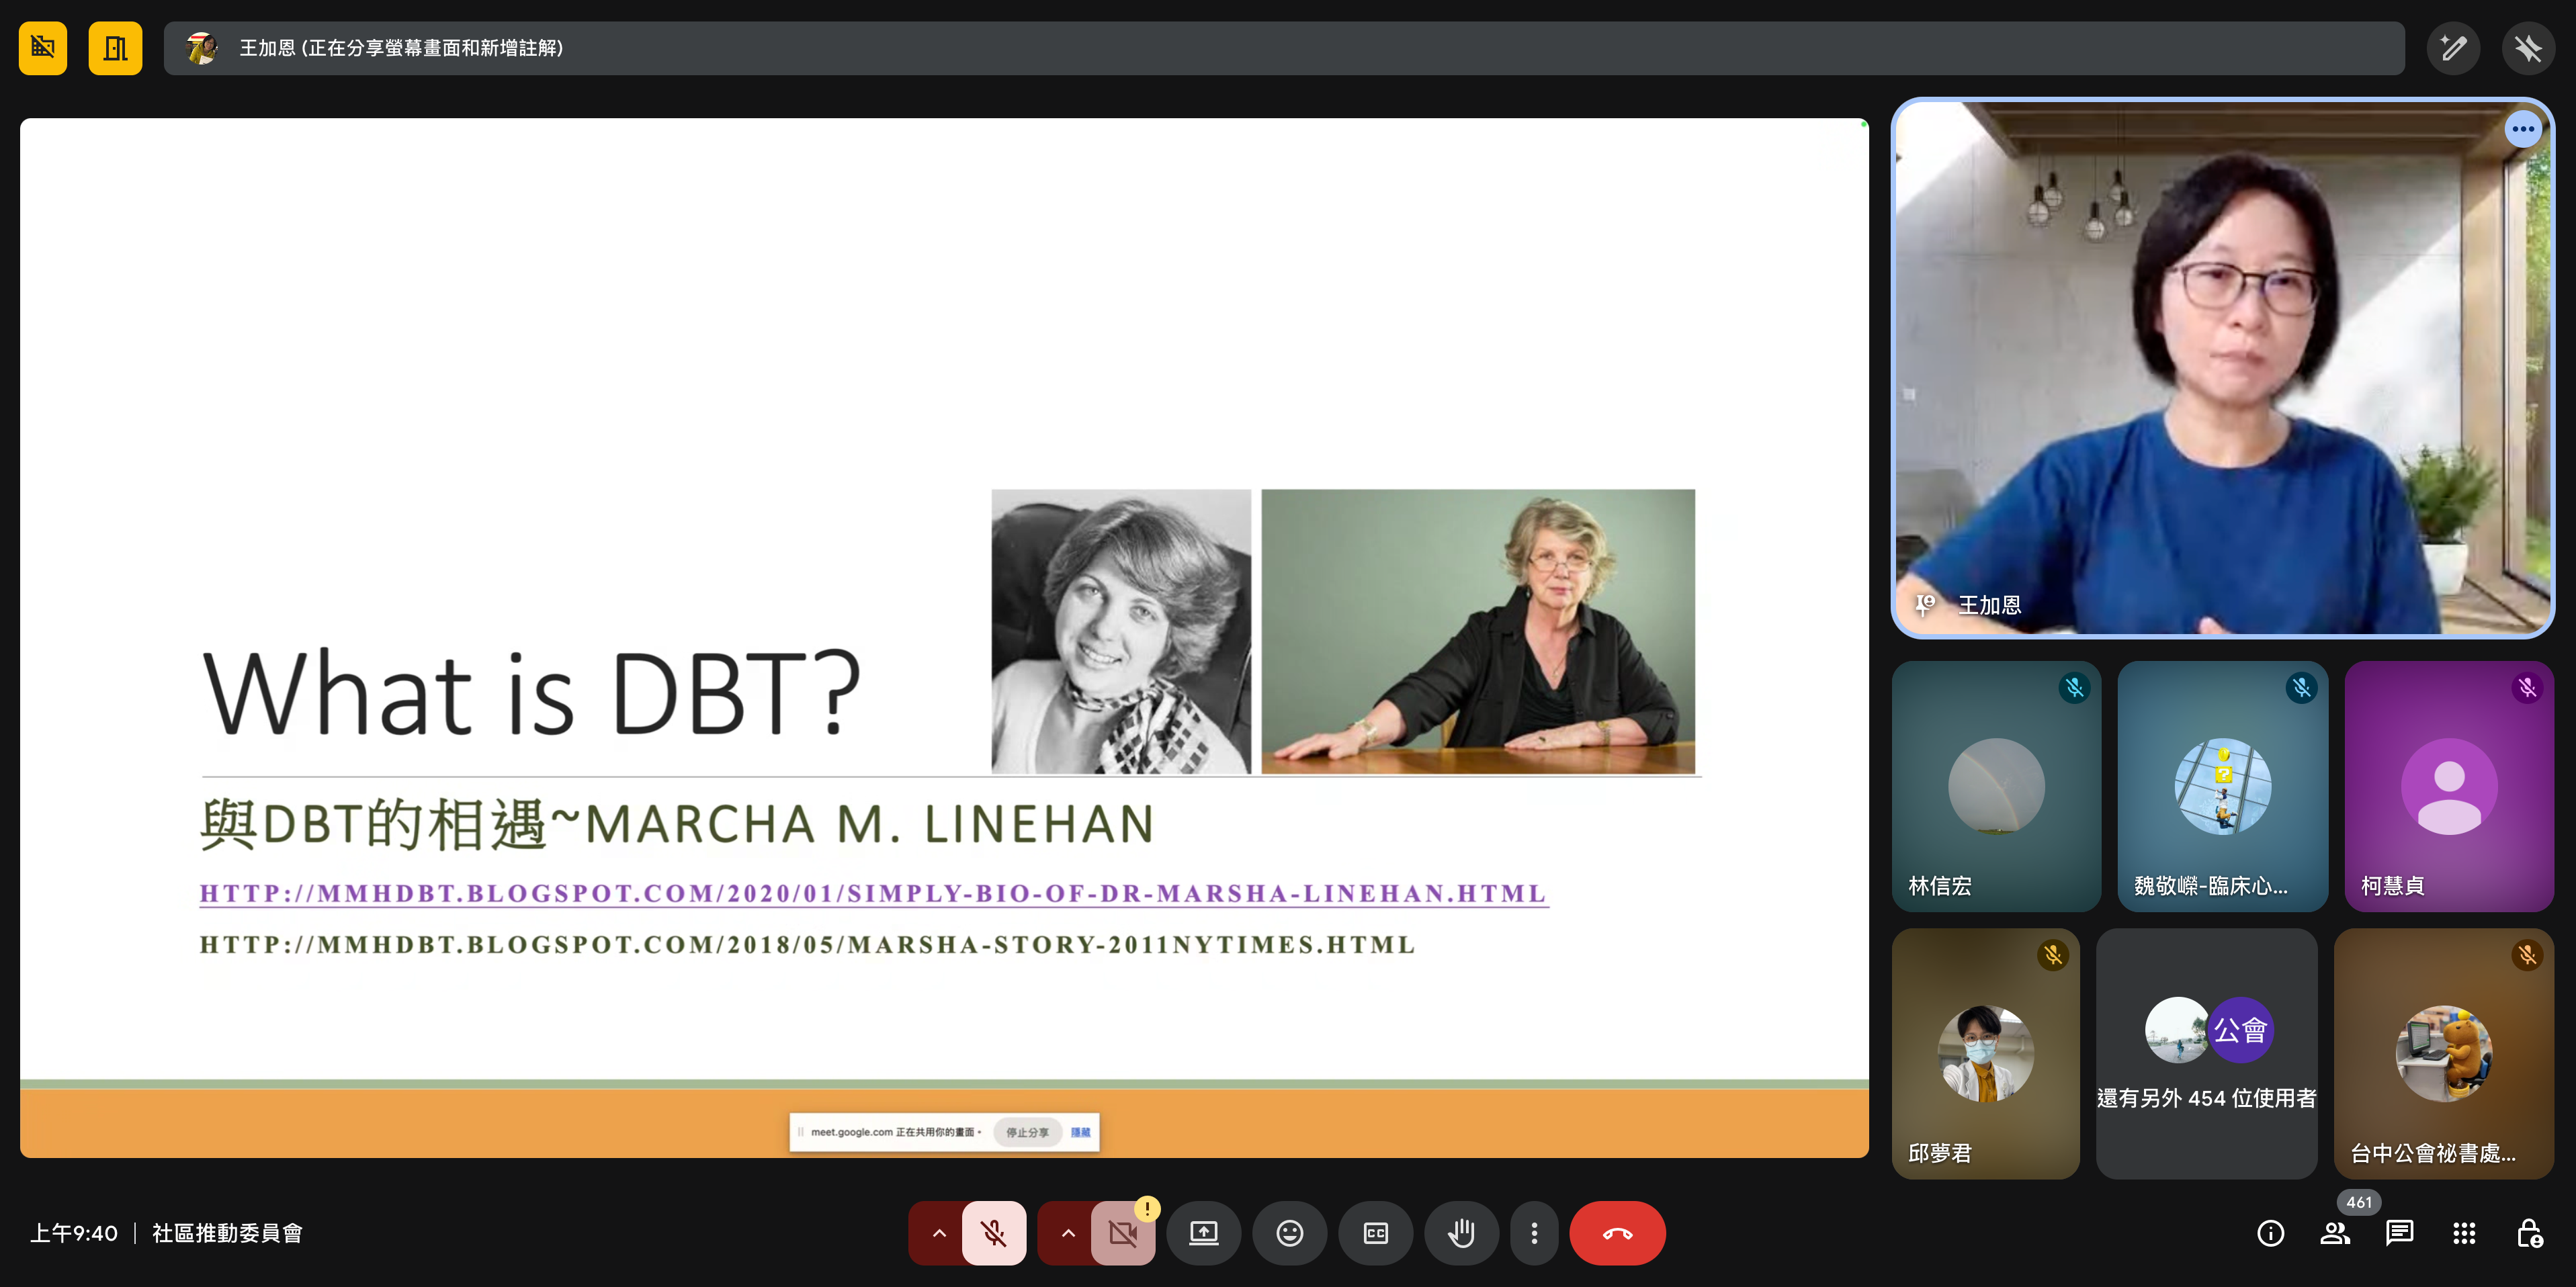The image size is (2576, 1287).
Task: Open activities grid icon
Action: [2464, 1233]
